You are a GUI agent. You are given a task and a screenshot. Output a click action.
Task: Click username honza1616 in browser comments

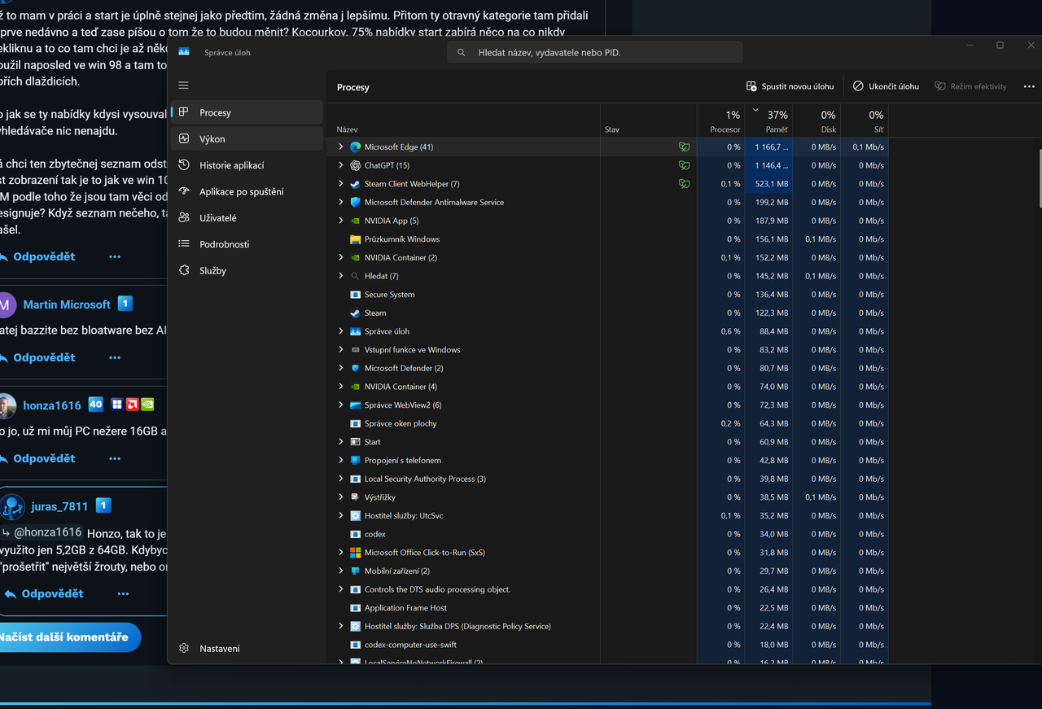(x=52, y=405)
